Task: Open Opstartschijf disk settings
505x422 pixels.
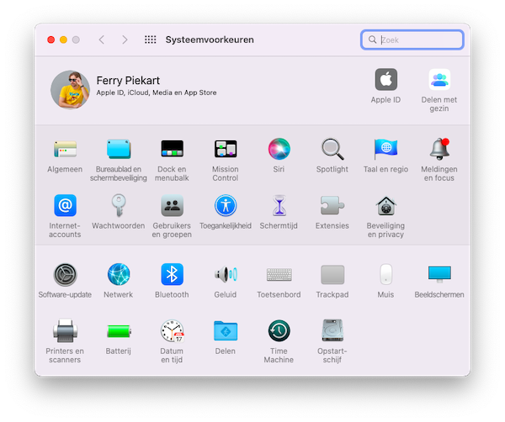Action: (x=332, y=330)
